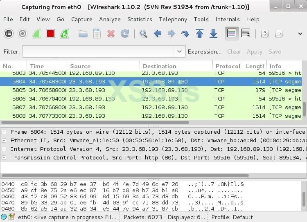
Task: Sort by the Time column header
Action: coord(47,66)
